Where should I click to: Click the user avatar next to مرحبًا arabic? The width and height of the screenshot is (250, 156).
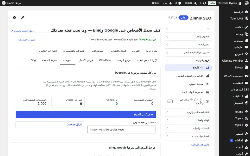4,3
